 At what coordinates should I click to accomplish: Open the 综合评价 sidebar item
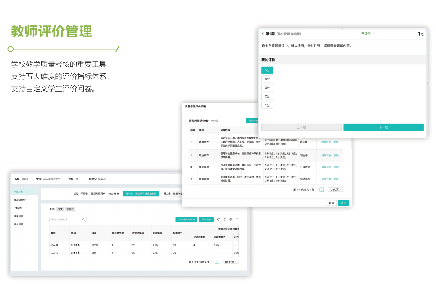click(25, 224)
